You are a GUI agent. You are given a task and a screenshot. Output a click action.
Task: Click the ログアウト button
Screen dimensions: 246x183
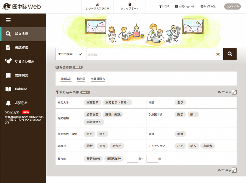point(232,6)
